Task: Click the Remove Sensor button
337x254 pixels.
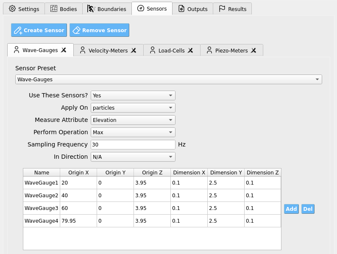Action: tap(99, 30)
